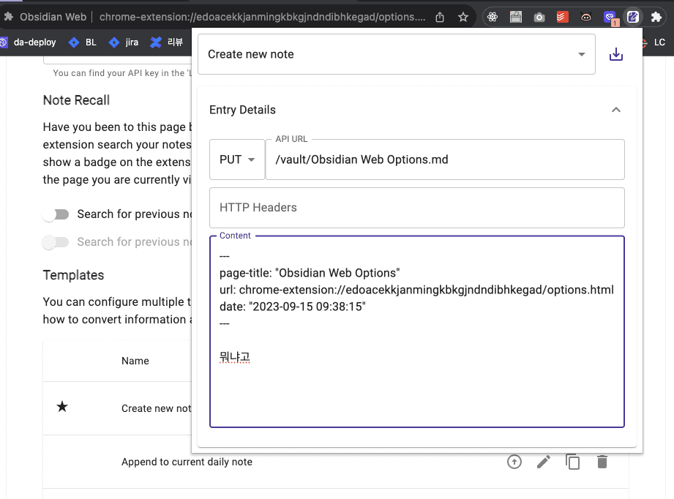This screenshot has width=674, height=499.
Task: Click the puzzle icon left of Obsidian Web
Action: (x=9, y=17)
